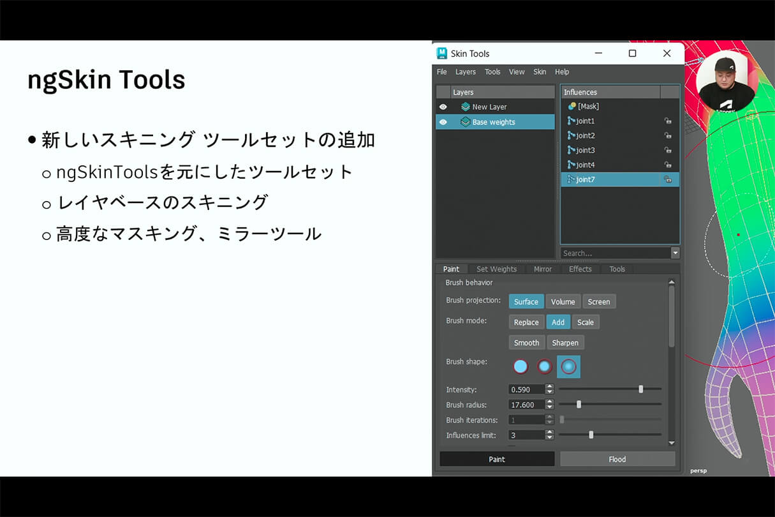
Task: Click the Brush radius value field
Action: (x=527, y=405)
